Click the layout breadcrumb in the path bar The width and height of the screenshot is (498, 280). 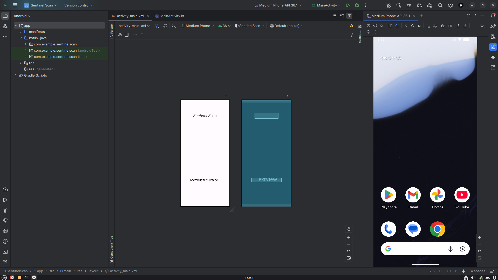click(93, 271)
